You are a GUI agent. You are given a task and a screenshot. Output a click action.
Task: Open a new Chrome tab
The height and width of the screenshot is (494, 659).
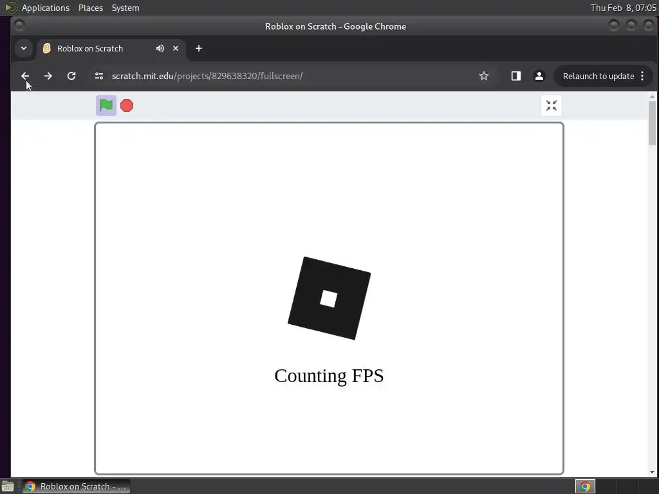coord(199,48)
